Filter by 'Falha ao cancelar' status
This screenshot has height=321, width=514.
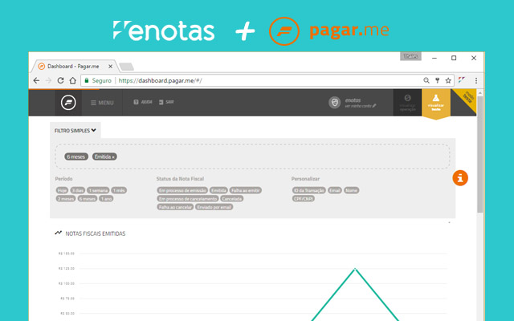[x=175, y=207]
